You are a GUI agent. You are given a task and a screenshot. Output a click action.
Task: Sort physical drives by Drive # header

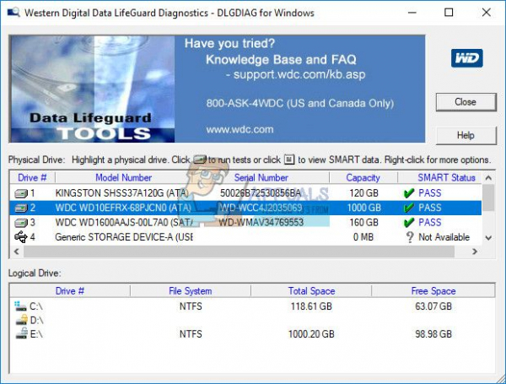(x=32, y=177)
